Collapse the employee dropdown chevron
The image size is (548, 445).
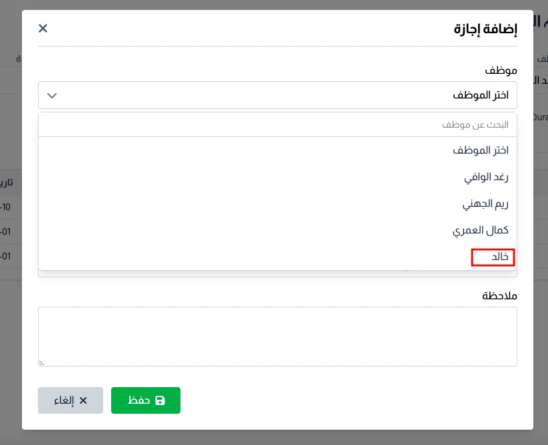coord(53,95)
